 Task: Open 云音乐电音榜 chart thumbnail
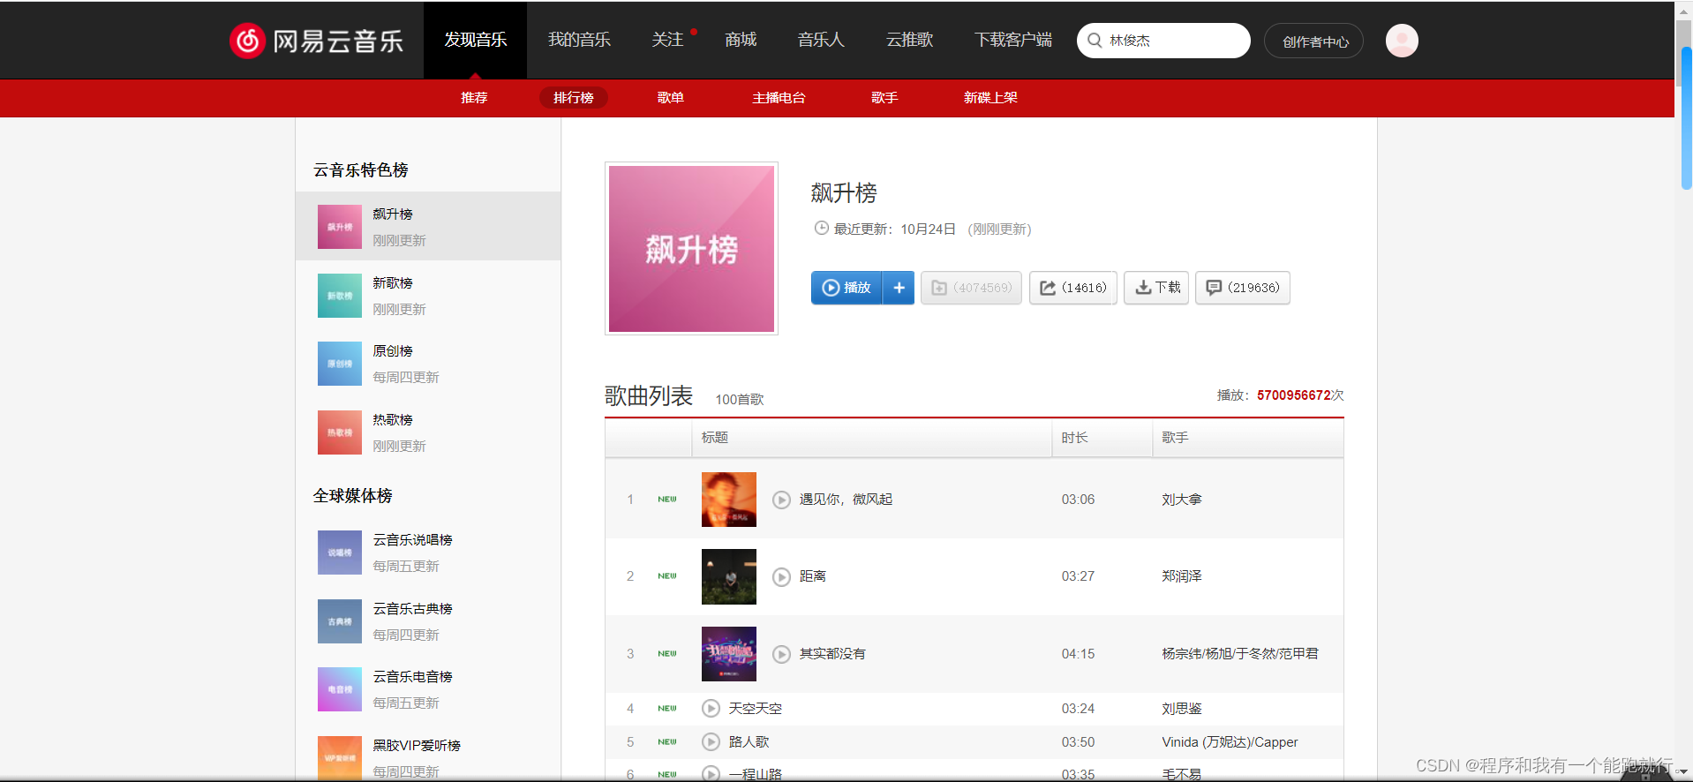[340, 689]
